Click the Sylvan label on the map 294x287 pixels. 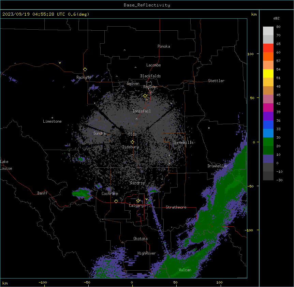[x=133, y=84]
